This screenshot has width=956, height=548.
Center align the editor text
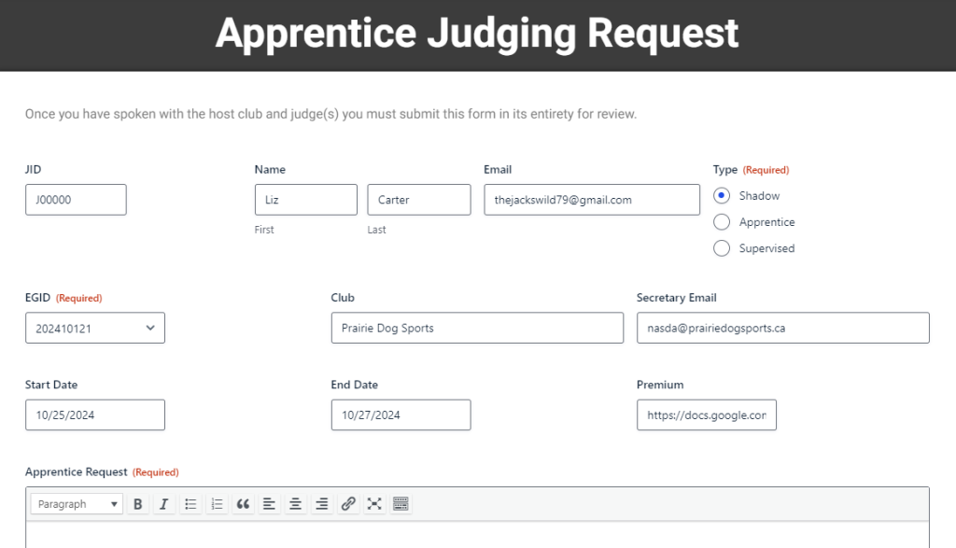coord(295,504)
